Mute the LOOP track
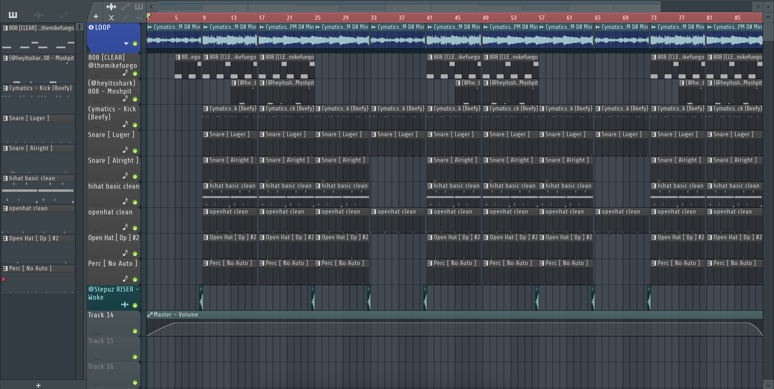774x389 pixels. (135, 44)
